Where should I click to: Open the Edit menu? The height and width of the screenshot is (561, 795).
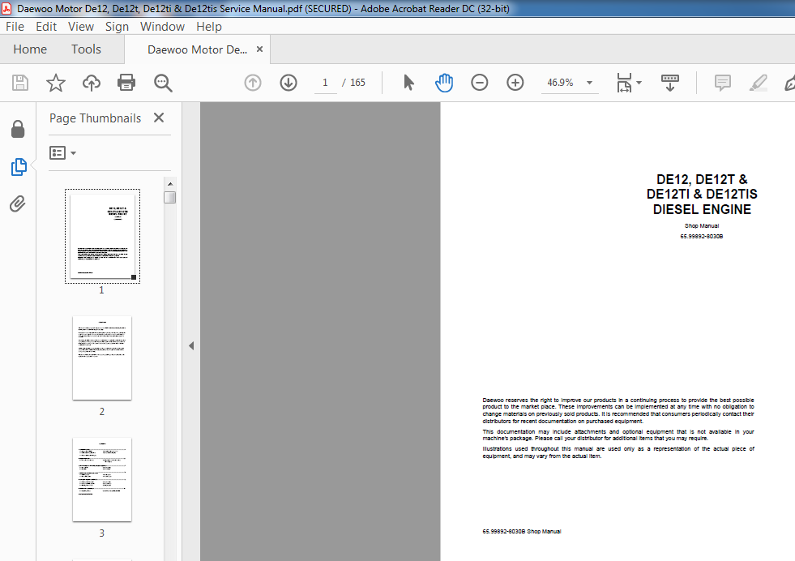coord(46,27)
